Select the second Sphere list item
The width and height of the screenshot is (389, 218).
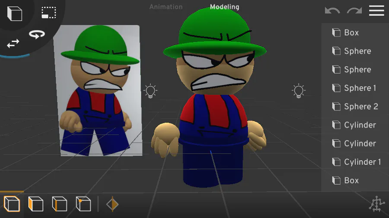[355, 69]
